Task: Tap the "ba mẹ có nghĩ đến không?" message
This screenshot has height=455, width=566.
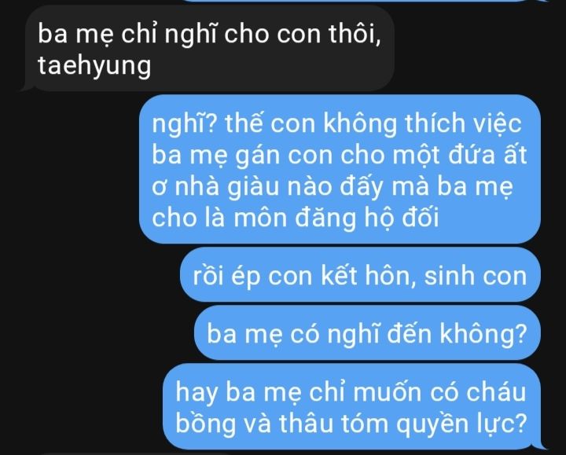Action: (367, 333)
